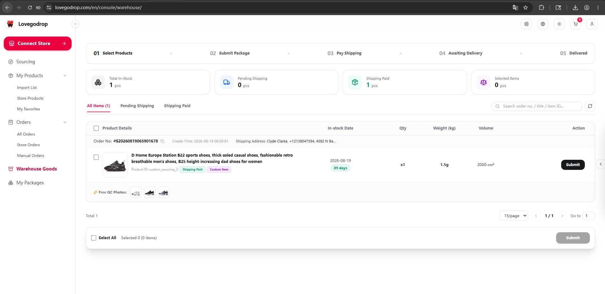Click the Go to page number field
Screen dimensions: 605x294
tap(589, 216)
